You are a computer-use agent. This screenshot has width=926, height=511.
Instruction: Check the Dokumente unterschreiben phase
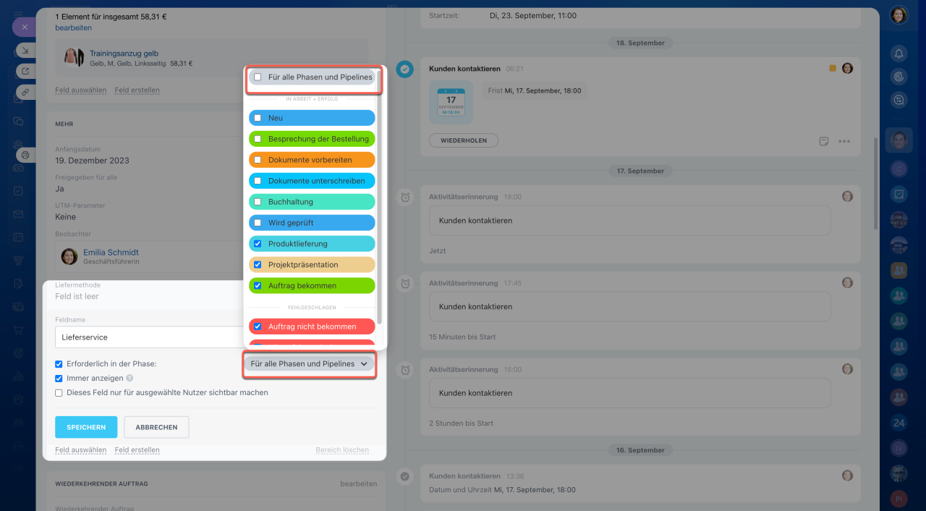[x=258, y=181]
